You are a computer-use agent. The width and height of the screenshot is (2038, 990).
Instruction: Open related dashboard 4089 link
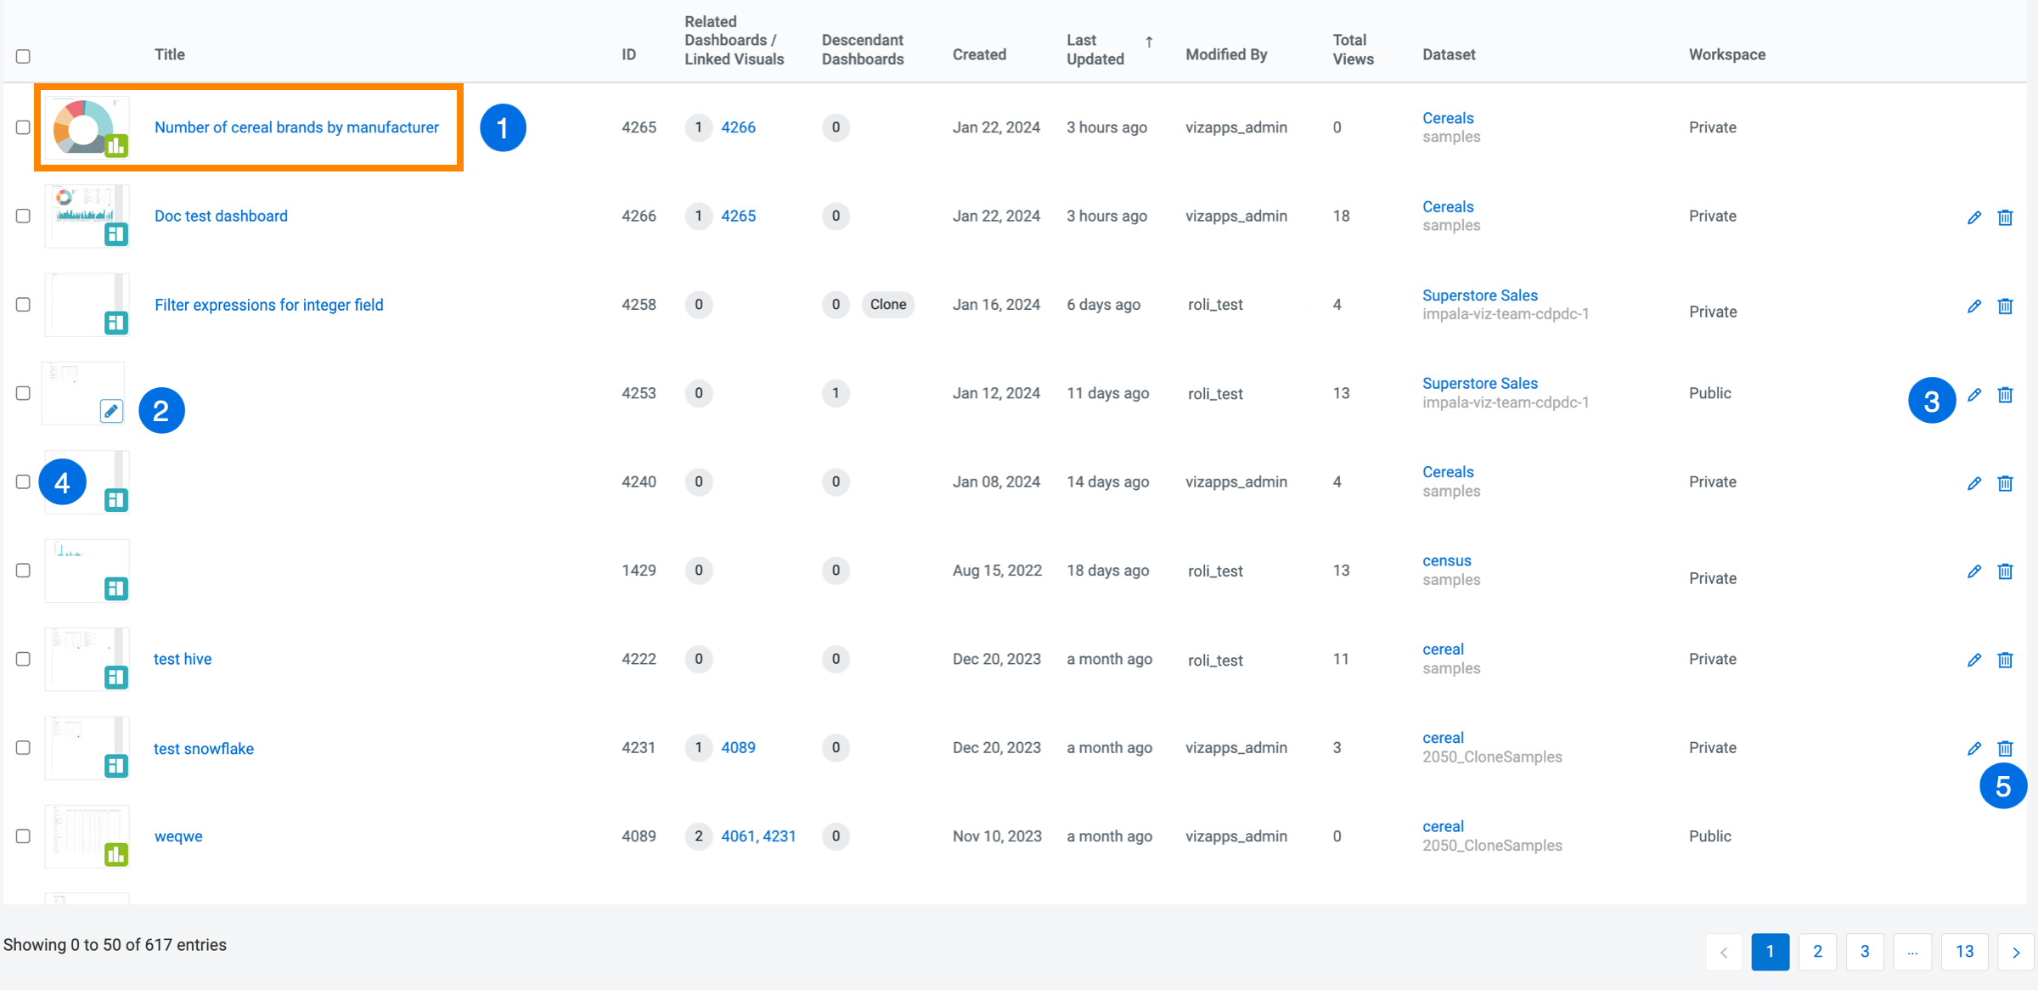(x=738, y=748)
